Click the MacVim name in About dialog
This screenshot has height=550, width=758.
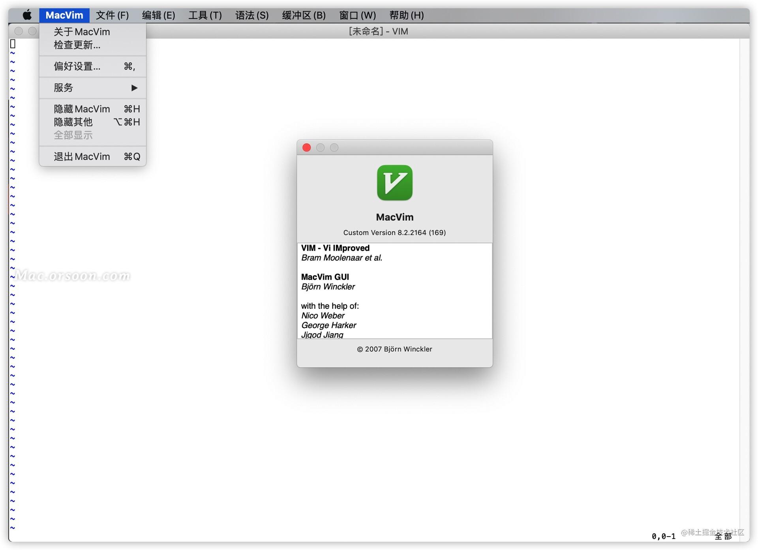tap(394, 217)
